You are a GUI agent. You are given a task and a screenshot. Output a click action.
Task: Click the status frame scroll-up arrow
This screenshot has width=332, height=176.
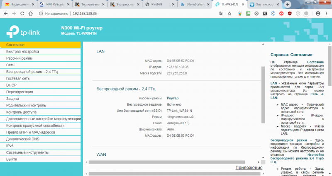pos(263,44)
